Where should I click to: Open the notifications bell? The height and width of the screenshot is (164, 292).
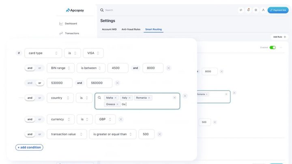pyautogui.click(x=249, y=10)
